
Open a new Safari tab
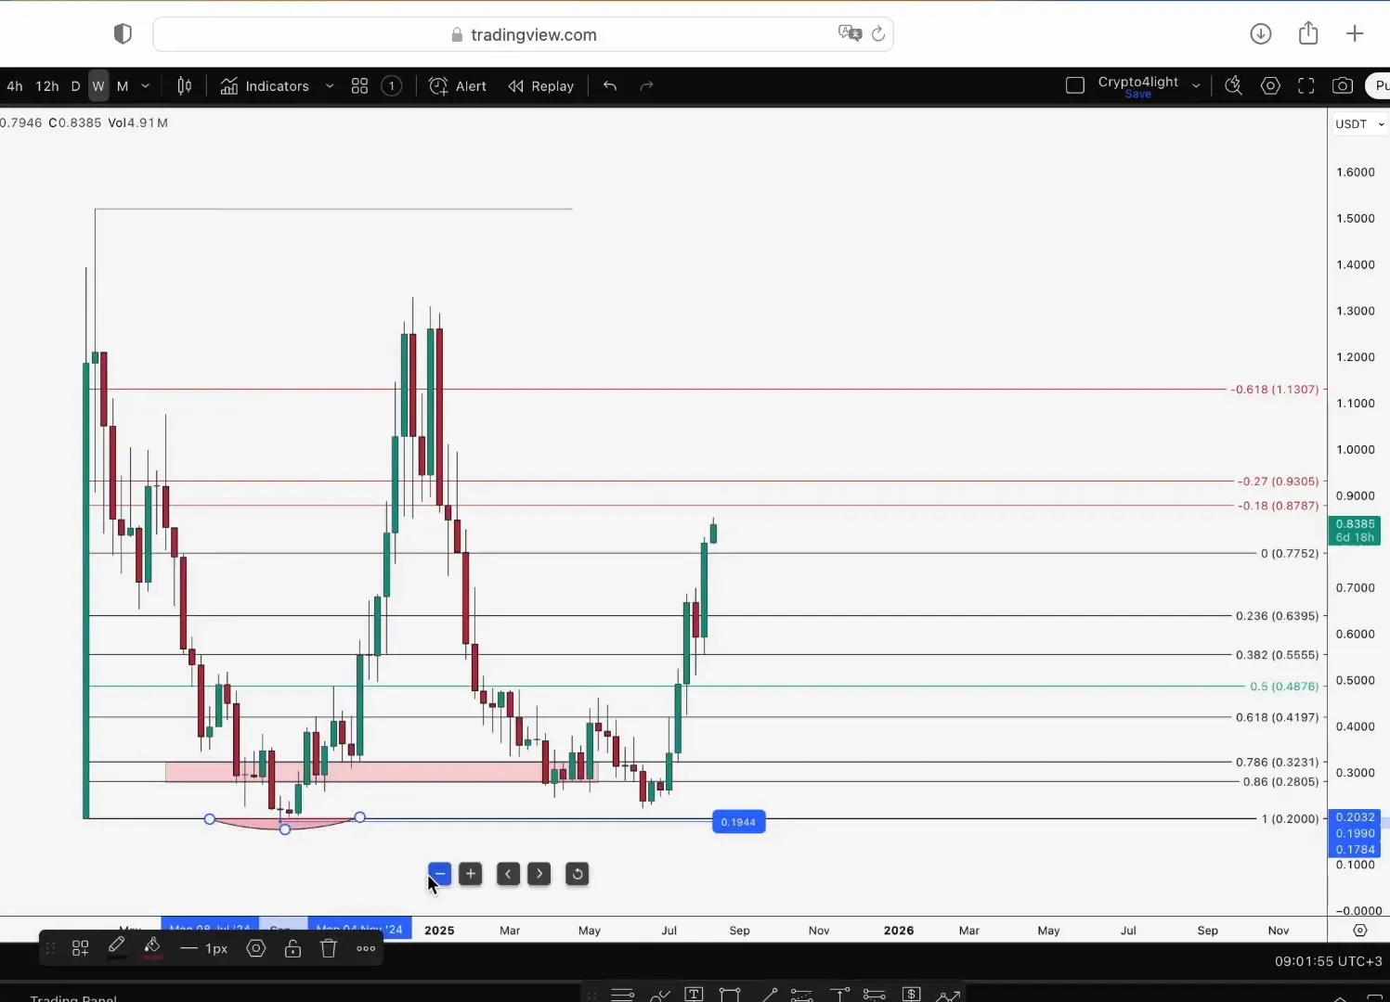tap(1355, 34)
